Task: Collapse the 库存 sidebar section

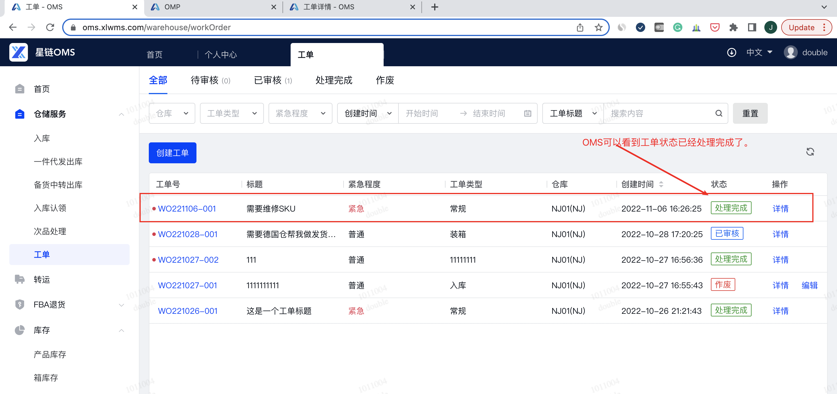Action: tap(121, 330)
